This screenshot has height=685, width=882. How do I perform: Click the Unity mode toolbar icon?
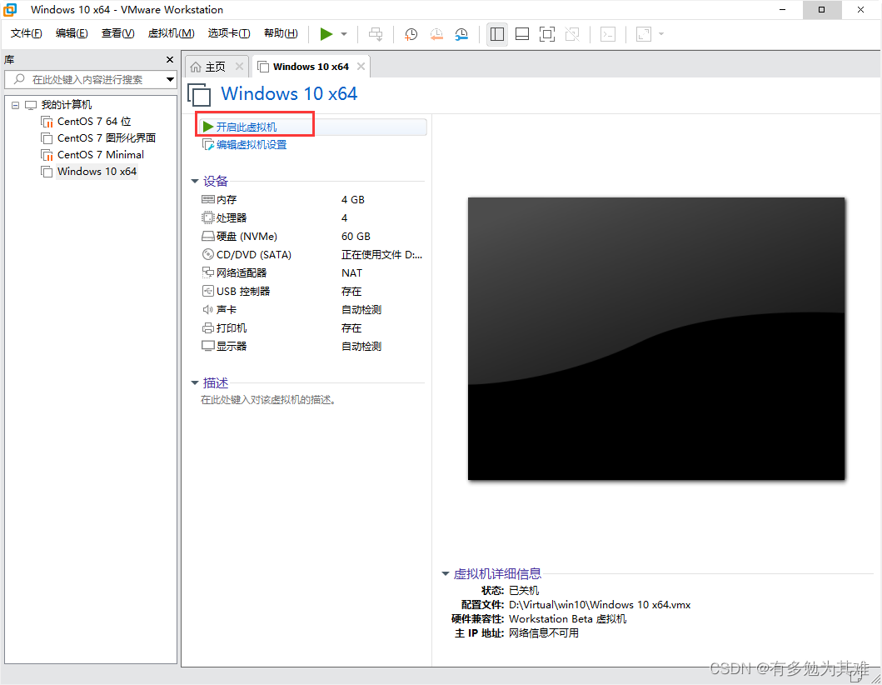572,34
